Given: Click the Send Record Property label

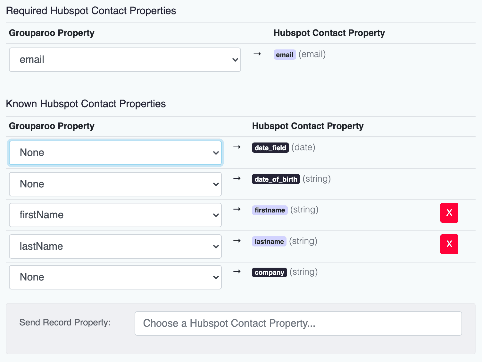Looking at the screenshot, I should tap(65, 323).
